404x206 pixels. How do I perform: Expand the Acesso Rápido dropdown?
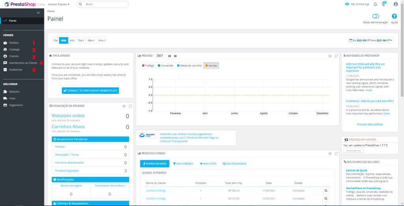click(x=58, y=4)
